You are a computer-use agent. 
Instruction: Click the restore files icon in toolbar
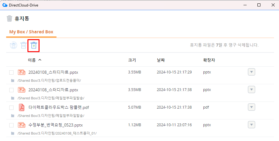pyautogui.click(x=13, y=46)
